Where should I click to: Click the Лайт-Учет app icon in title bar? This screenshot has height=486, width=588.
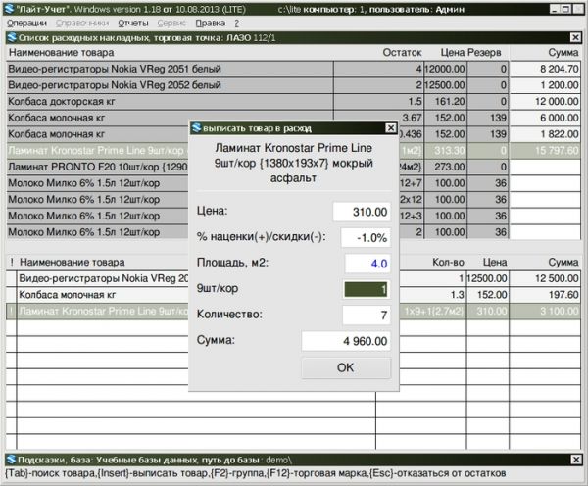point(8,8)
